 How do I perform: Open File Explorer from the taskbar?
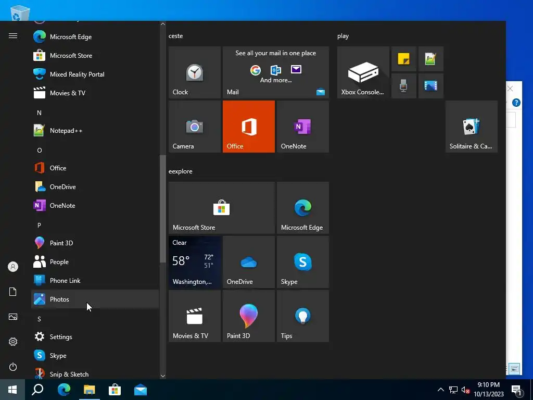[x=90, y=390]
